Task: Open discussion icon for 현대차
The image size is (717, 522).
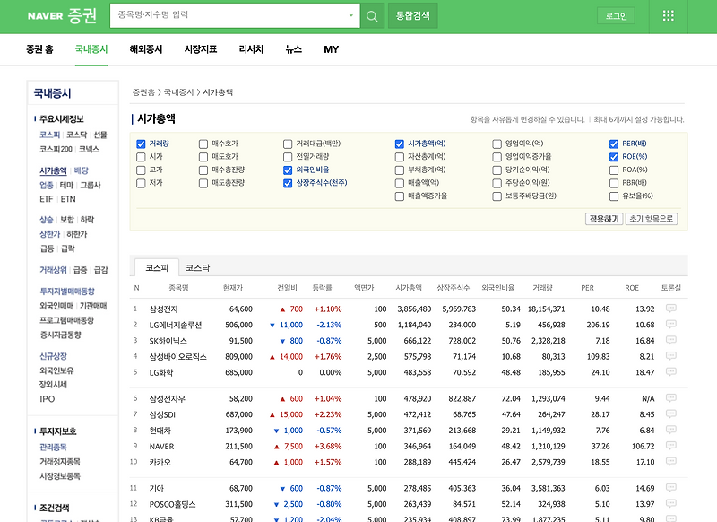Action: [x=670, y=430]
